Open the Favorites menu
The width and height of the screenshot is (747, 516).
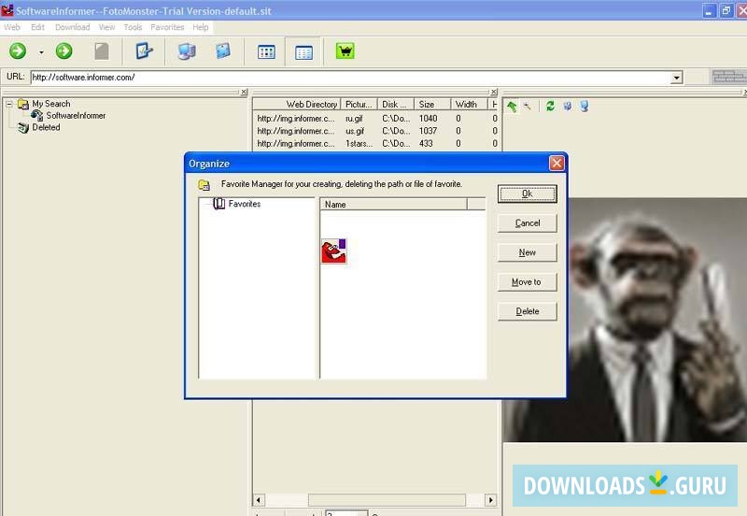(167, 27)
